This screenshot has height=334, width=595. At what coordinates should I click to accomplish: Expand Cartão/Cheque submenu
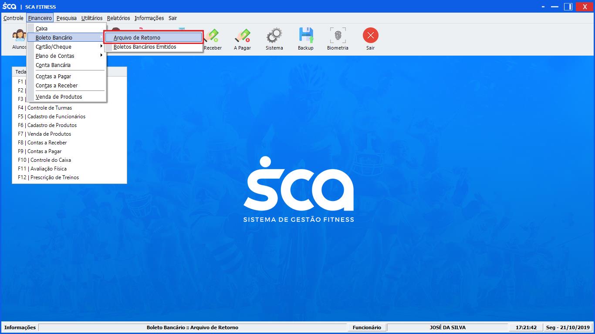[67, 47]
